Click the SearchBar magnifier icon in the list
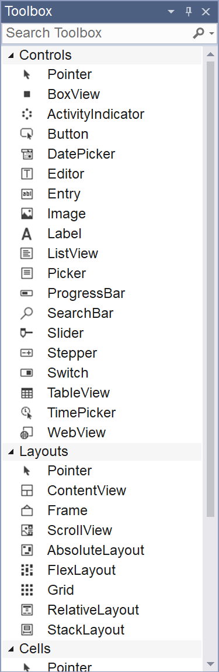This screenshot has height=672, width=219. click(26, 313)
